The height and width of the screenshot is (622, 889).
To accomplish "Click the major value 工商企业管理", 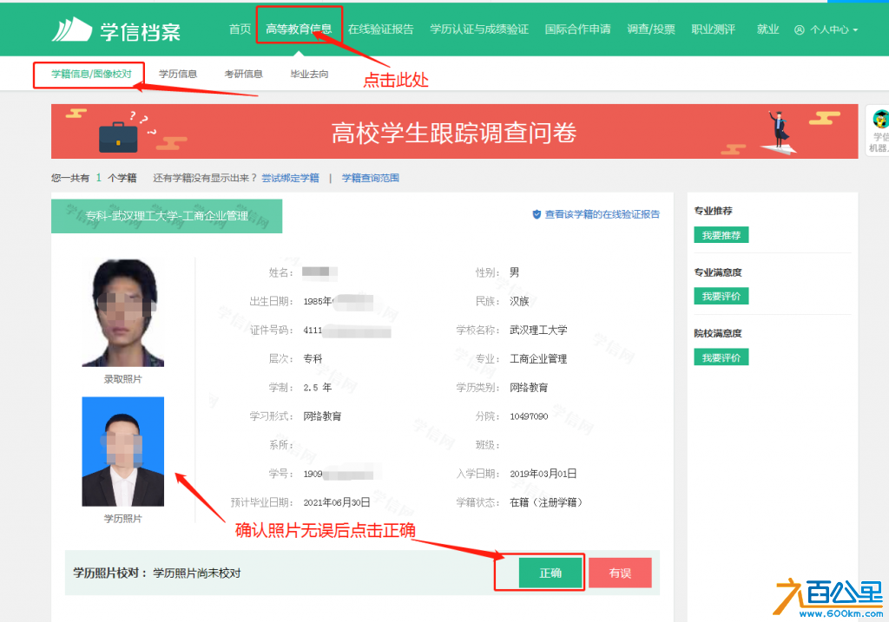I will 538,358.
